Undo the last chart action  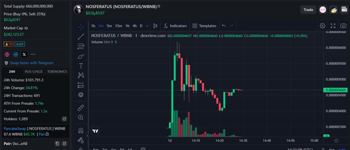pyautogui.click(x=224, y=26)
